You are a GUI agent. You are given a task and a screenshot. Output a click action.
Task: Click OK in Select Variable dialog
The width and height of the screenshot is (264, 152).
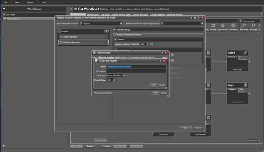pyautogui.click(x=155, y=93)
